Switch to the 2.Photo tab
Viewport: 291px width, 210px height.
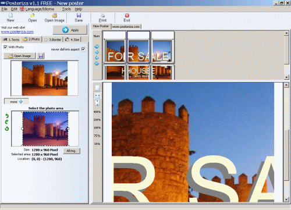click(31, 39)
